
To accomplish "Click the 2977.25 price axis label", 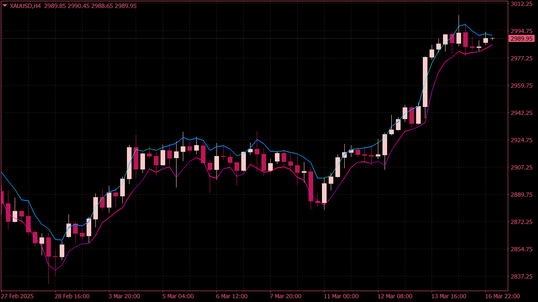I will tap(522, 58).
